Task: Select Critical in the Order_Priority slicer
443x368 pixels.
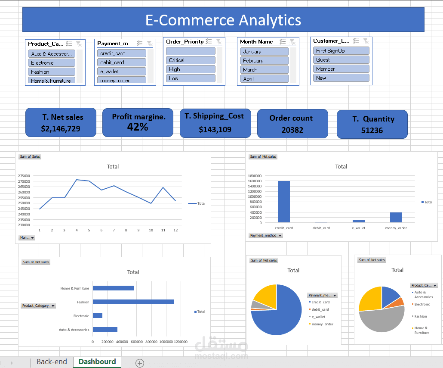Action: (191, 60)
